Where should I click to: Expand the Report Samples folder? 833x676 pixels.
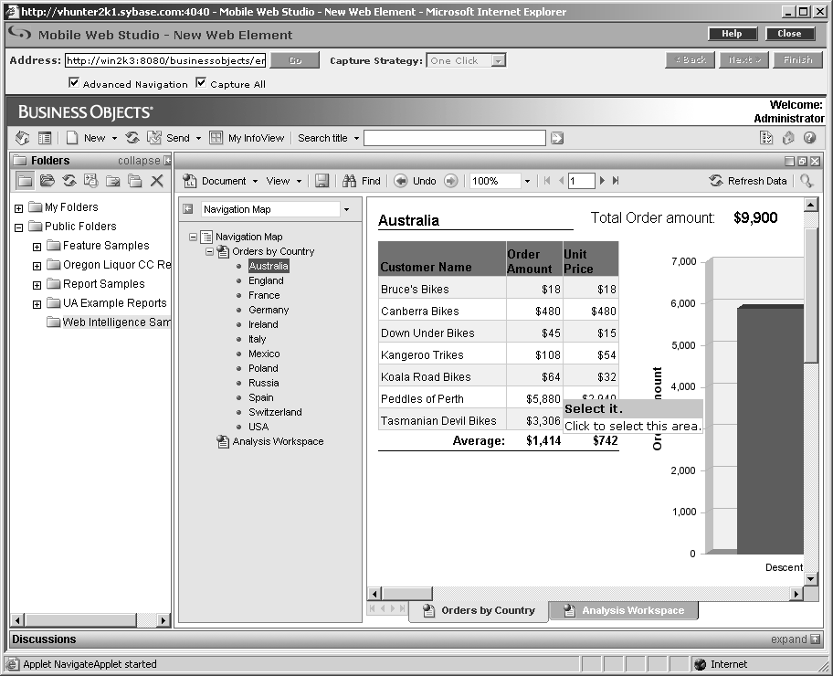[37, 285]
